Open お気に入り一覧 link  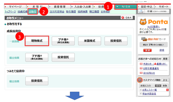pos(150,90)
